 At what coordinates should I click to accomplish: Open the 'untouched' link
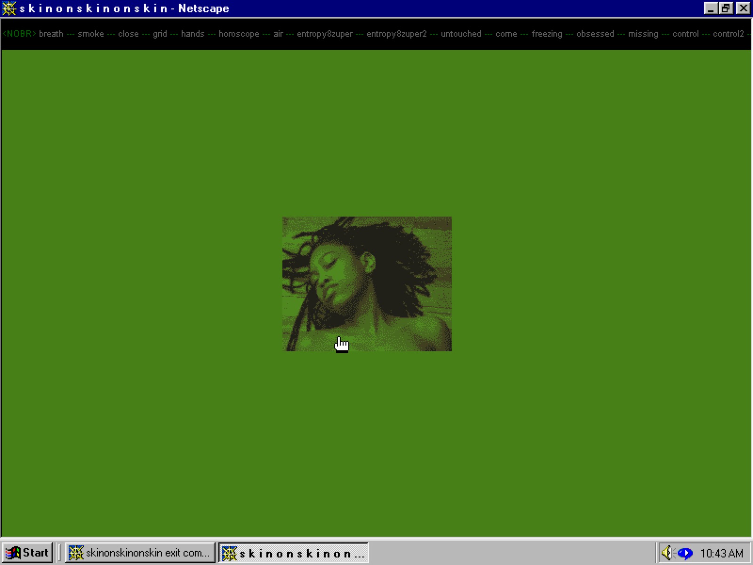(461, 34)
